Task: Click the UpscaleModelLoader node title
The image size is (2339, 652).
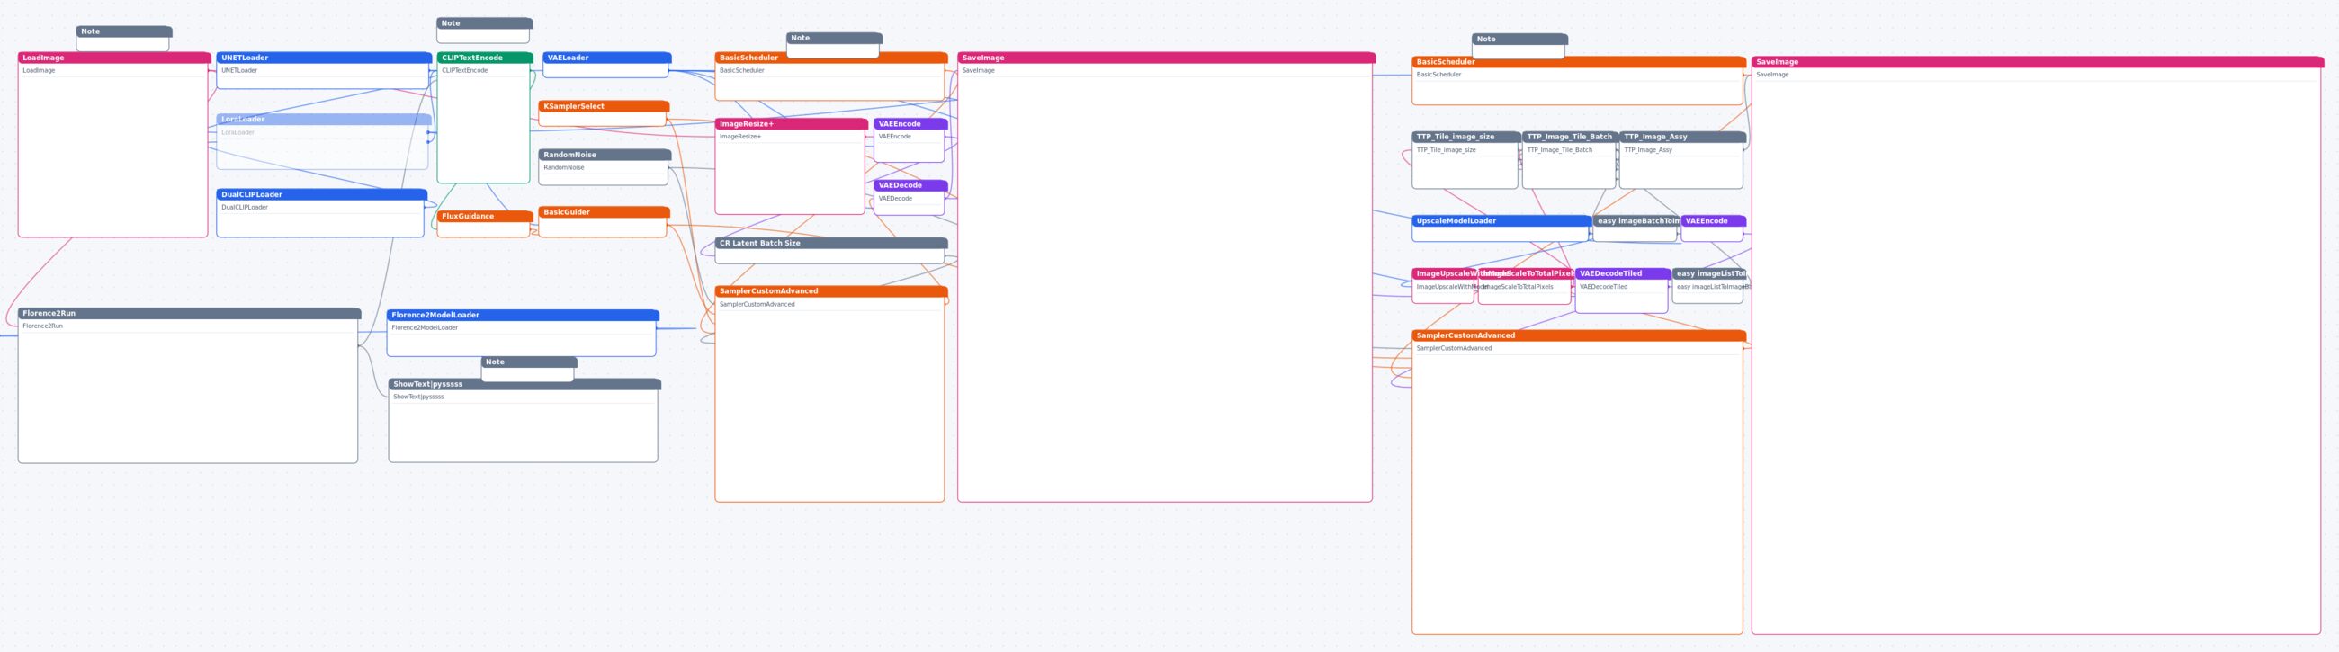Action: click(1456, 220)
